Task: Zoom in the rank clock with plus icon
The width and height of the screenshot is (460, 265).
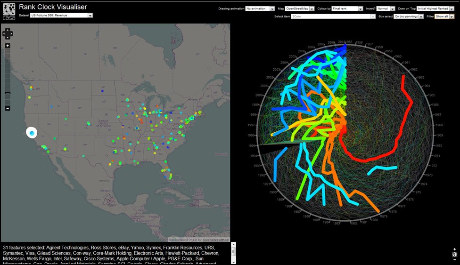Action: (x=454, y=249)
